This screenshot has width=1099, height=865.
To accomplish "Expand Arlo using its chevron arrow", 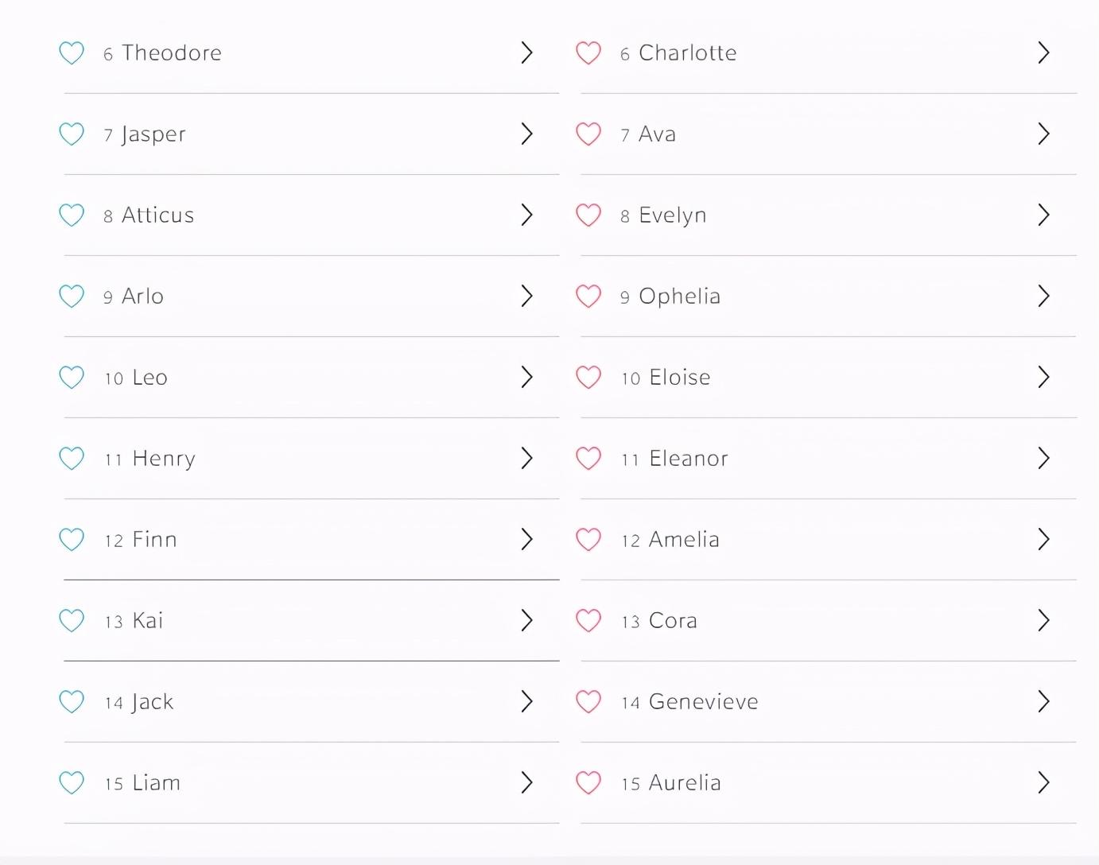I will [526, 297].
